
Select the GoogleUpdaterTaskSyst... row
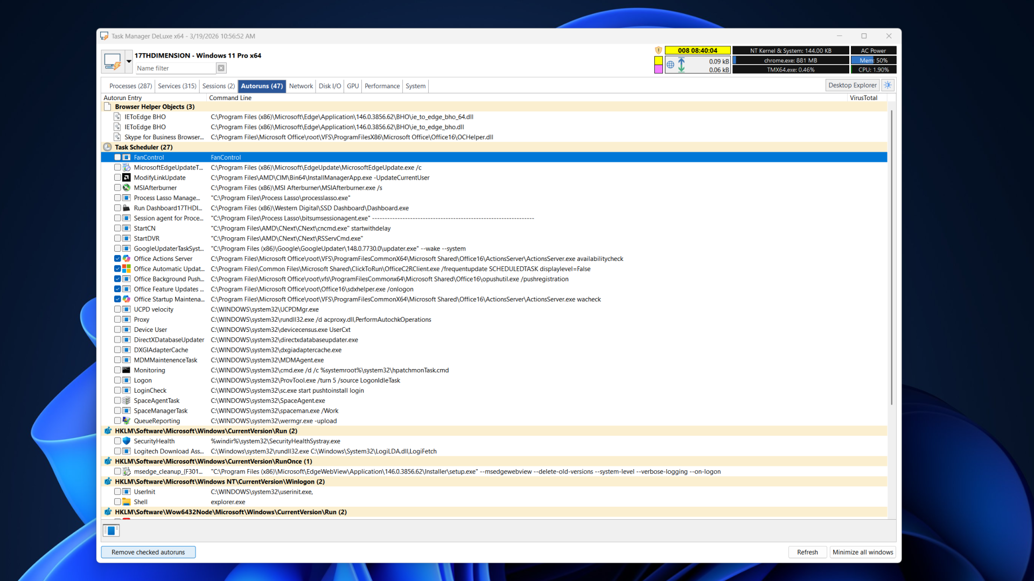[494, 249]
